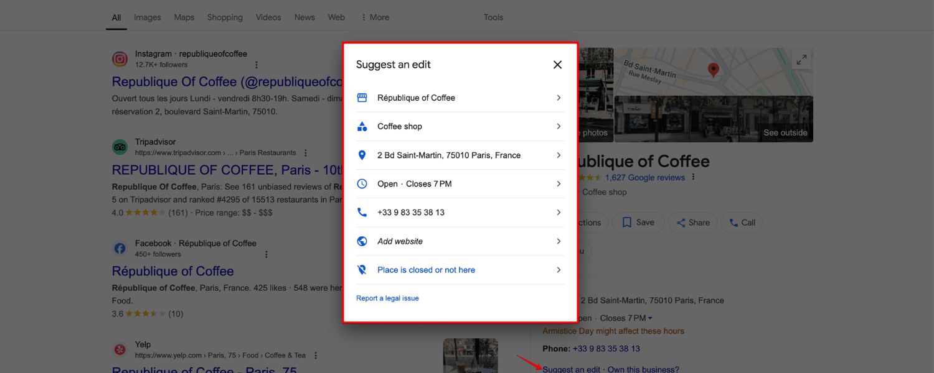Expand the map with the fullscreen icon
The image size is (934, 373).
click(x=801, y=60)
